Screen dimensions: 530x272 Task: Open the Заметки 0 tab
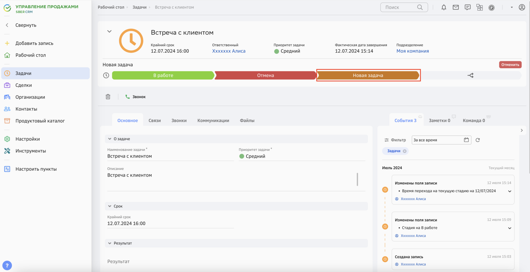tap(440, 121)
